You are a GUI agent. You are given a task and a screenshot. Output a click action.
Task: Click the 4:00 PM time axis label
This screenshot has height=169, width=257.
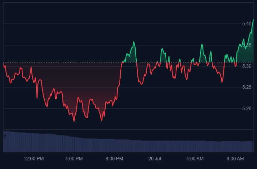pyautogui.click(x=74, y=159)
